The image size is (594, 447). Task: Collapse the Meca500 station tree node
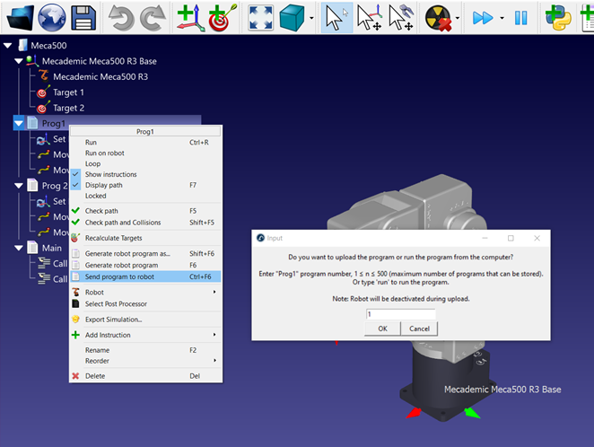[x=8, y=45]
